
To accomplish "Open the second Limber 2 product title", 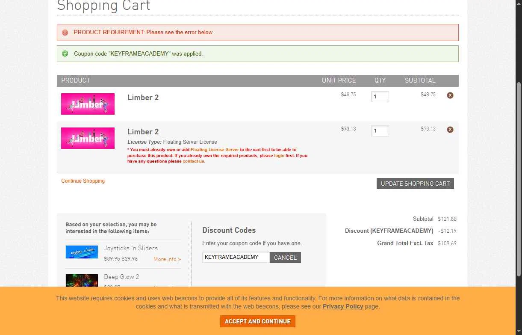I will pos(143,132).
